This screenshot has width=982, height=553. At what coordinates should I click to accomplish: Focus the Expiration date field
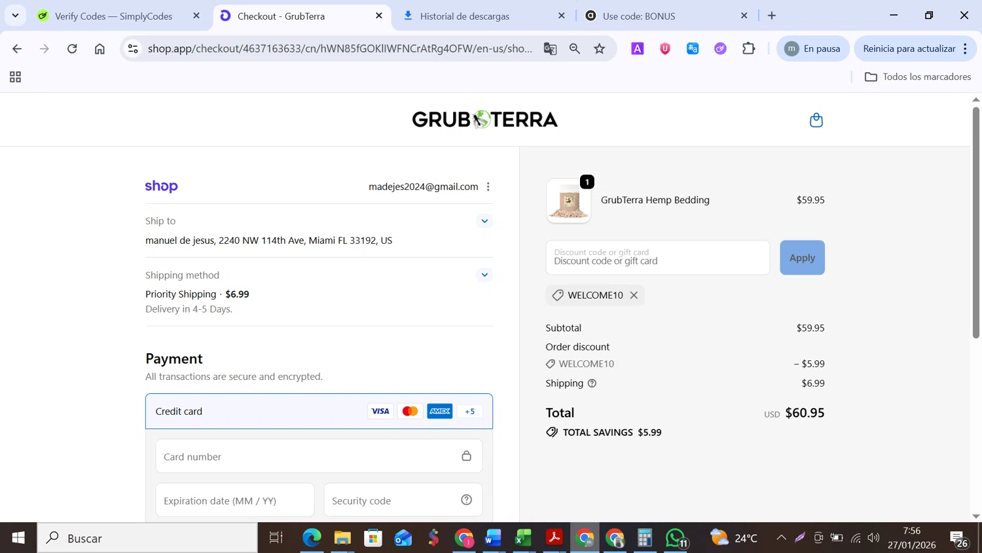[235, 500]
